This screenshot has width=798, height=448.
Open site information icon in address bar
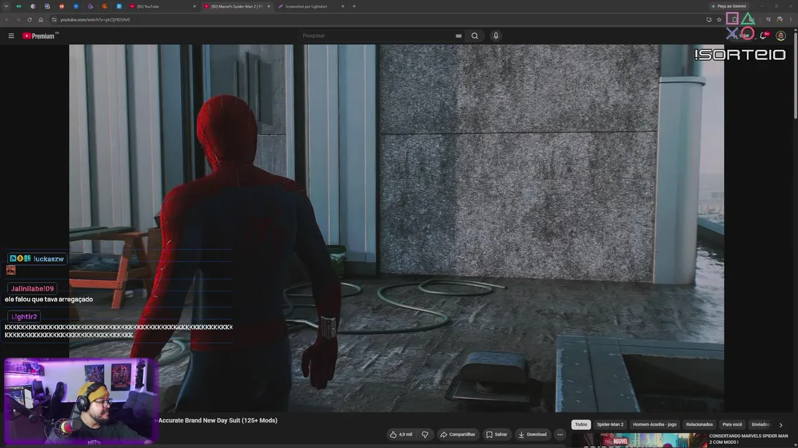[x=54, y=19]
